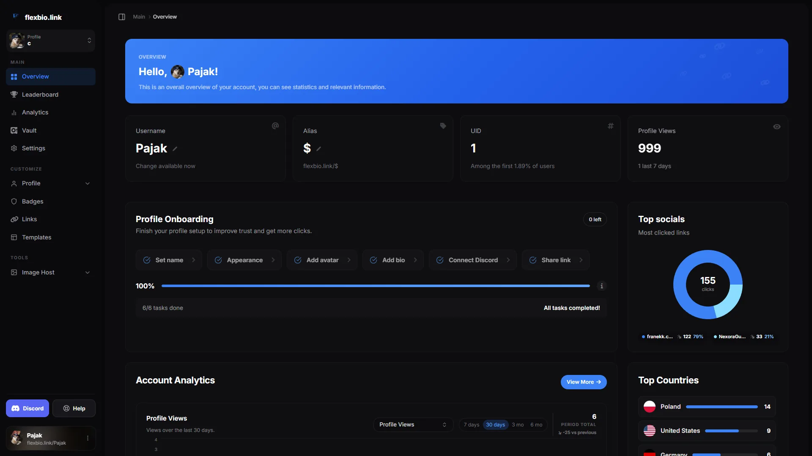
Task: Click the View More button
Action: coord(584,382)
